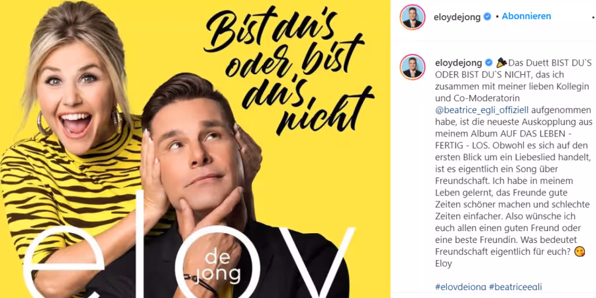Click the 'Eloy' signature ending the caption

(444, 264)
